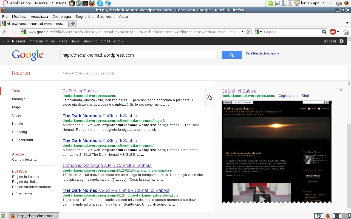Launch Firefox from the top panel launcher
Screen dimensions: 351x219
click(x=92, y=3)
